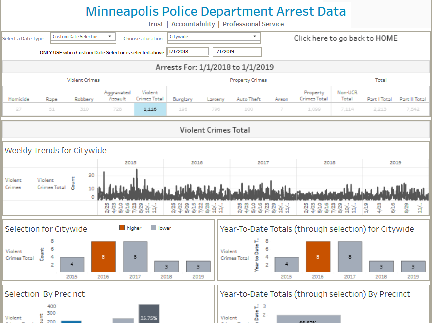Select the Robbery count 310
Image resolution: width=432 pixels, height=323 pixels.
point(84,109)
